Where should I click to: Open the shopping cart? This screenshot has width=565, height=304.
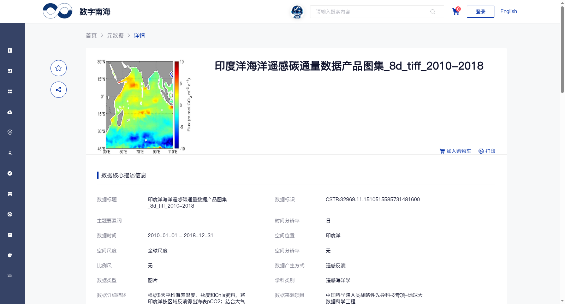click(x=456, y=11)
